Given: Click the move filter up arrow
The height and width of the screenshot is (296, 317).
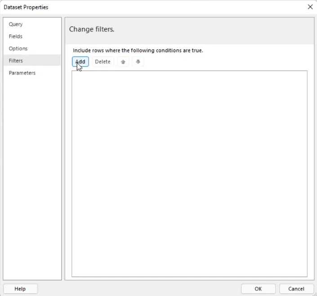Looking at the screenshot, I should 123,62.
